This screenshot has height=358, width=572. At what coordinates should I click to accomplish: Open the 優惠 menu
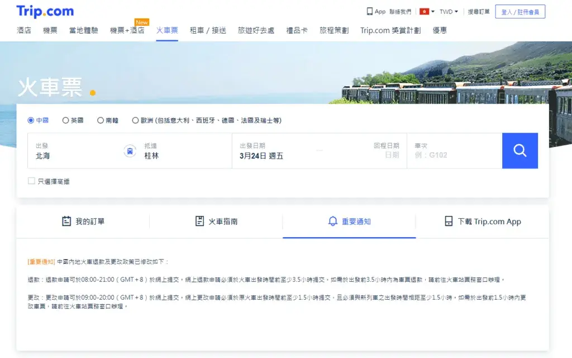click(440, 30)
